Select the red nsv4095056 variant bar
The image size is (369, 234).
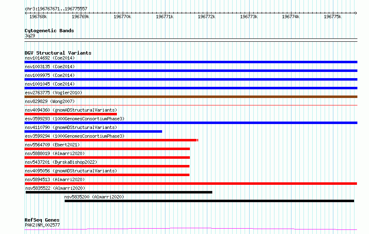coord(107,175)
